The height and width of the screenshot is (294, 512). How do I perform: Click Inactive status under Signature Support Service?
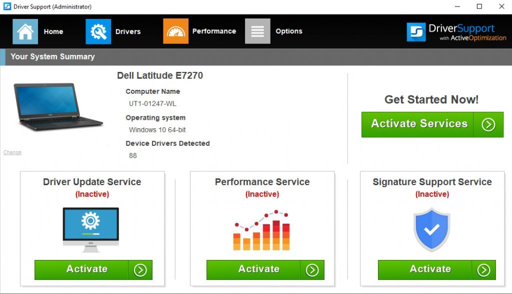click(x=432, y=194)
